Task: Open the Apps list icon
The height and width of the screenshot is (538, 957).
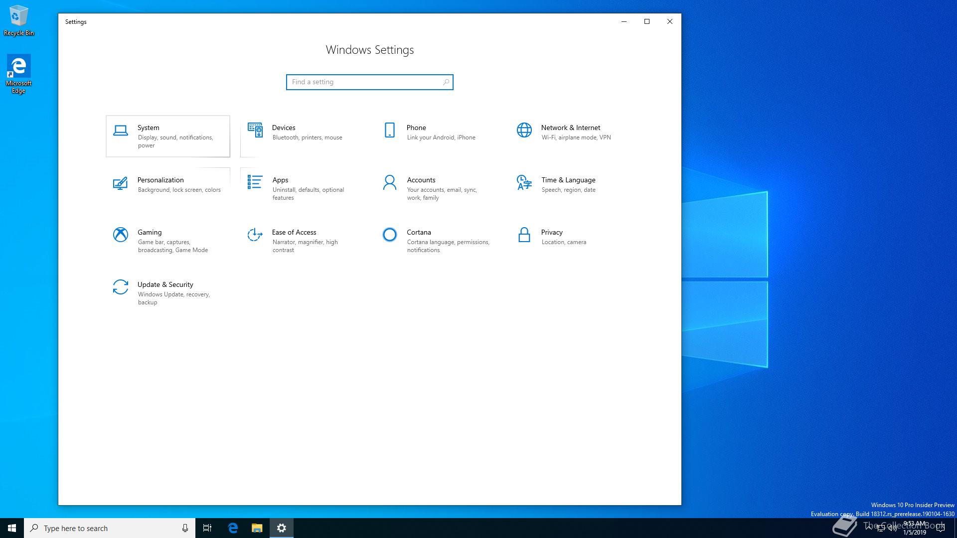Action: pyautogui.click(x=255, y=182)
